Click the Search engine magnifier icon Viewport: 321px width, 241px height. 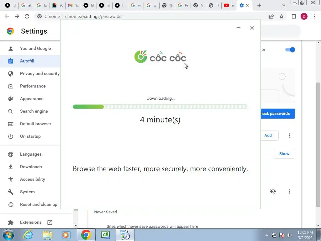click(x=11, y=111)
